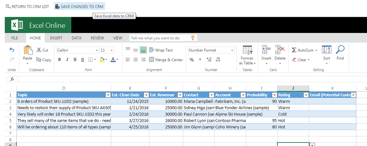Viewport: 367px width, 146px height.
Task: Open the Account column filter dropdown
Action: point(243,95)
